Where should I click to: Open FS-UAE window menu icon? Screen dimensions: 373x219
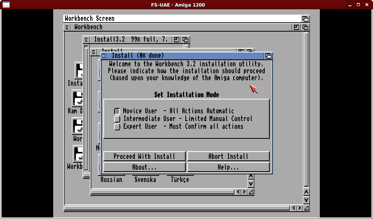tap(6, 5)
